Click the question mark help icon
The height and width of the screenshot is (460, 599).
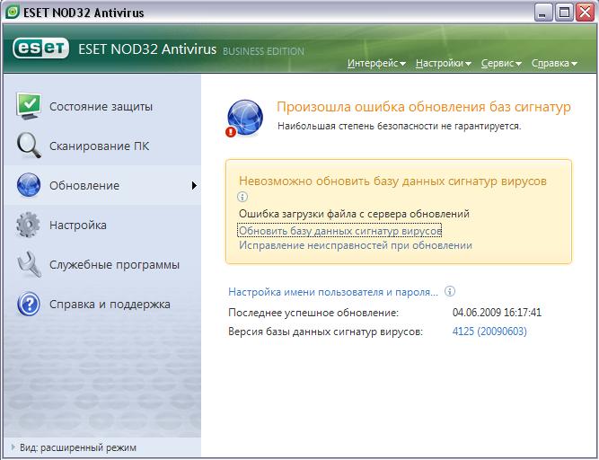pyautogui.click(x=29, y=304)
